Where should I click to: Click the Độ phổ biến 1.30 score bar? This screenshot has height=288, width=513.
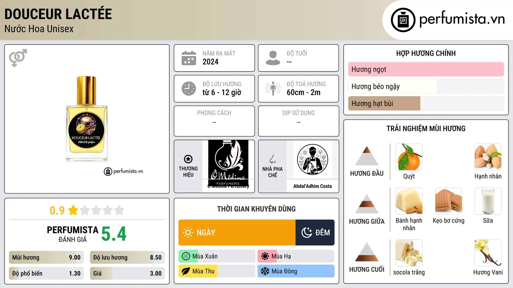46,273
